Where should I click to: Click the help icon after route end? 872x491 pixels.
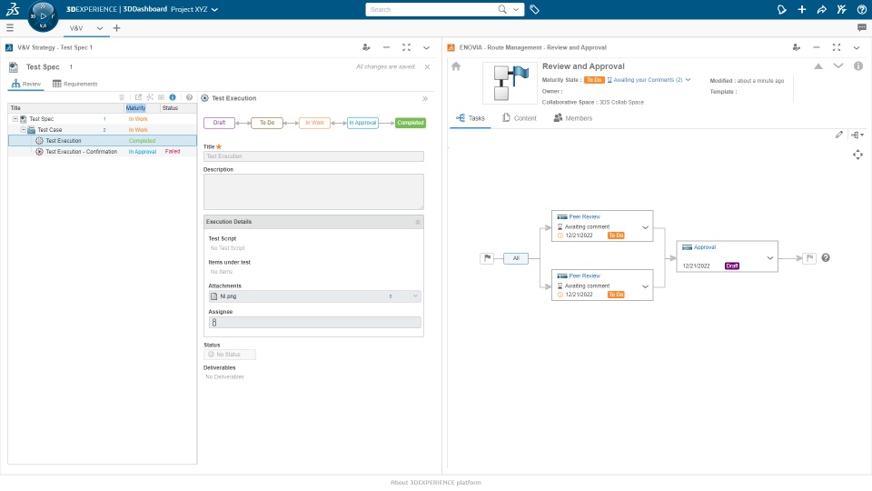click(826, 257)
